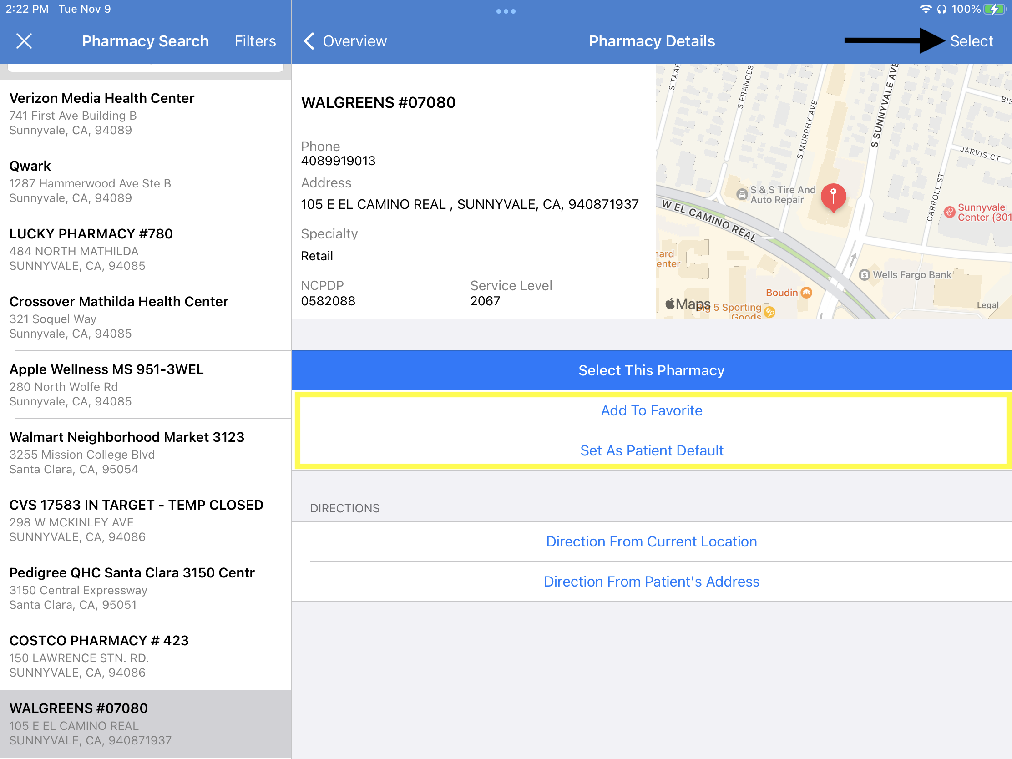Select Walmart Neighborhood Market 3123
The image size is (1012, 759).
146,452
